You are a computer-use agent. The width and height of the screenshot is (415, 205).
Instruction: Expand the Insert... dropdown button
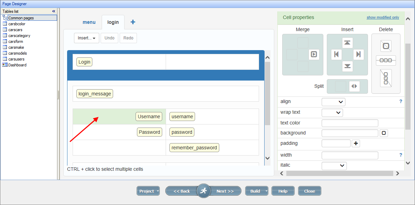coord(86,38)
